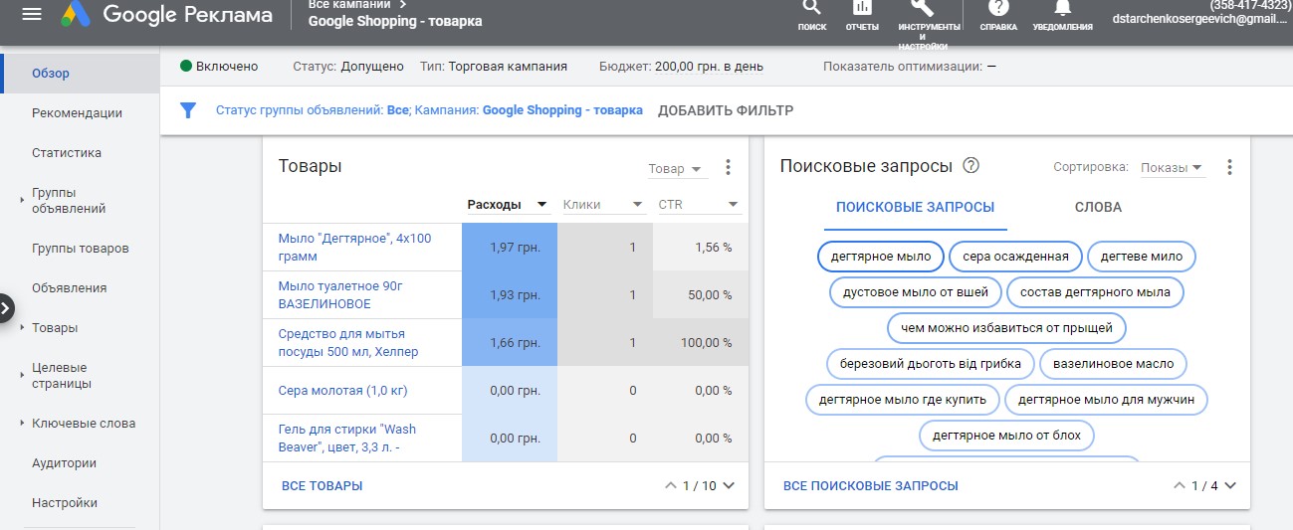This screenshot has width=1293, height=530.
Task: Open account email dstarchenkosergeevich
Action: [1201, 20]
